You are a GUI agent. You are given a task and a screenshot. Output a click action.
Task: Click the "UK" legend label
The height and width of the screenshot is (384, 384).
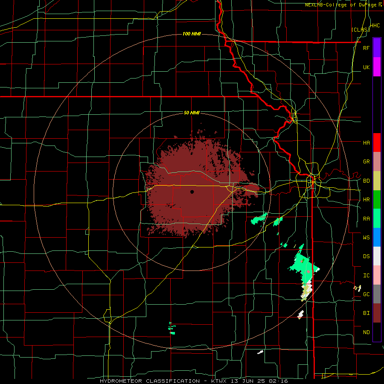click(x=366, y=67)
